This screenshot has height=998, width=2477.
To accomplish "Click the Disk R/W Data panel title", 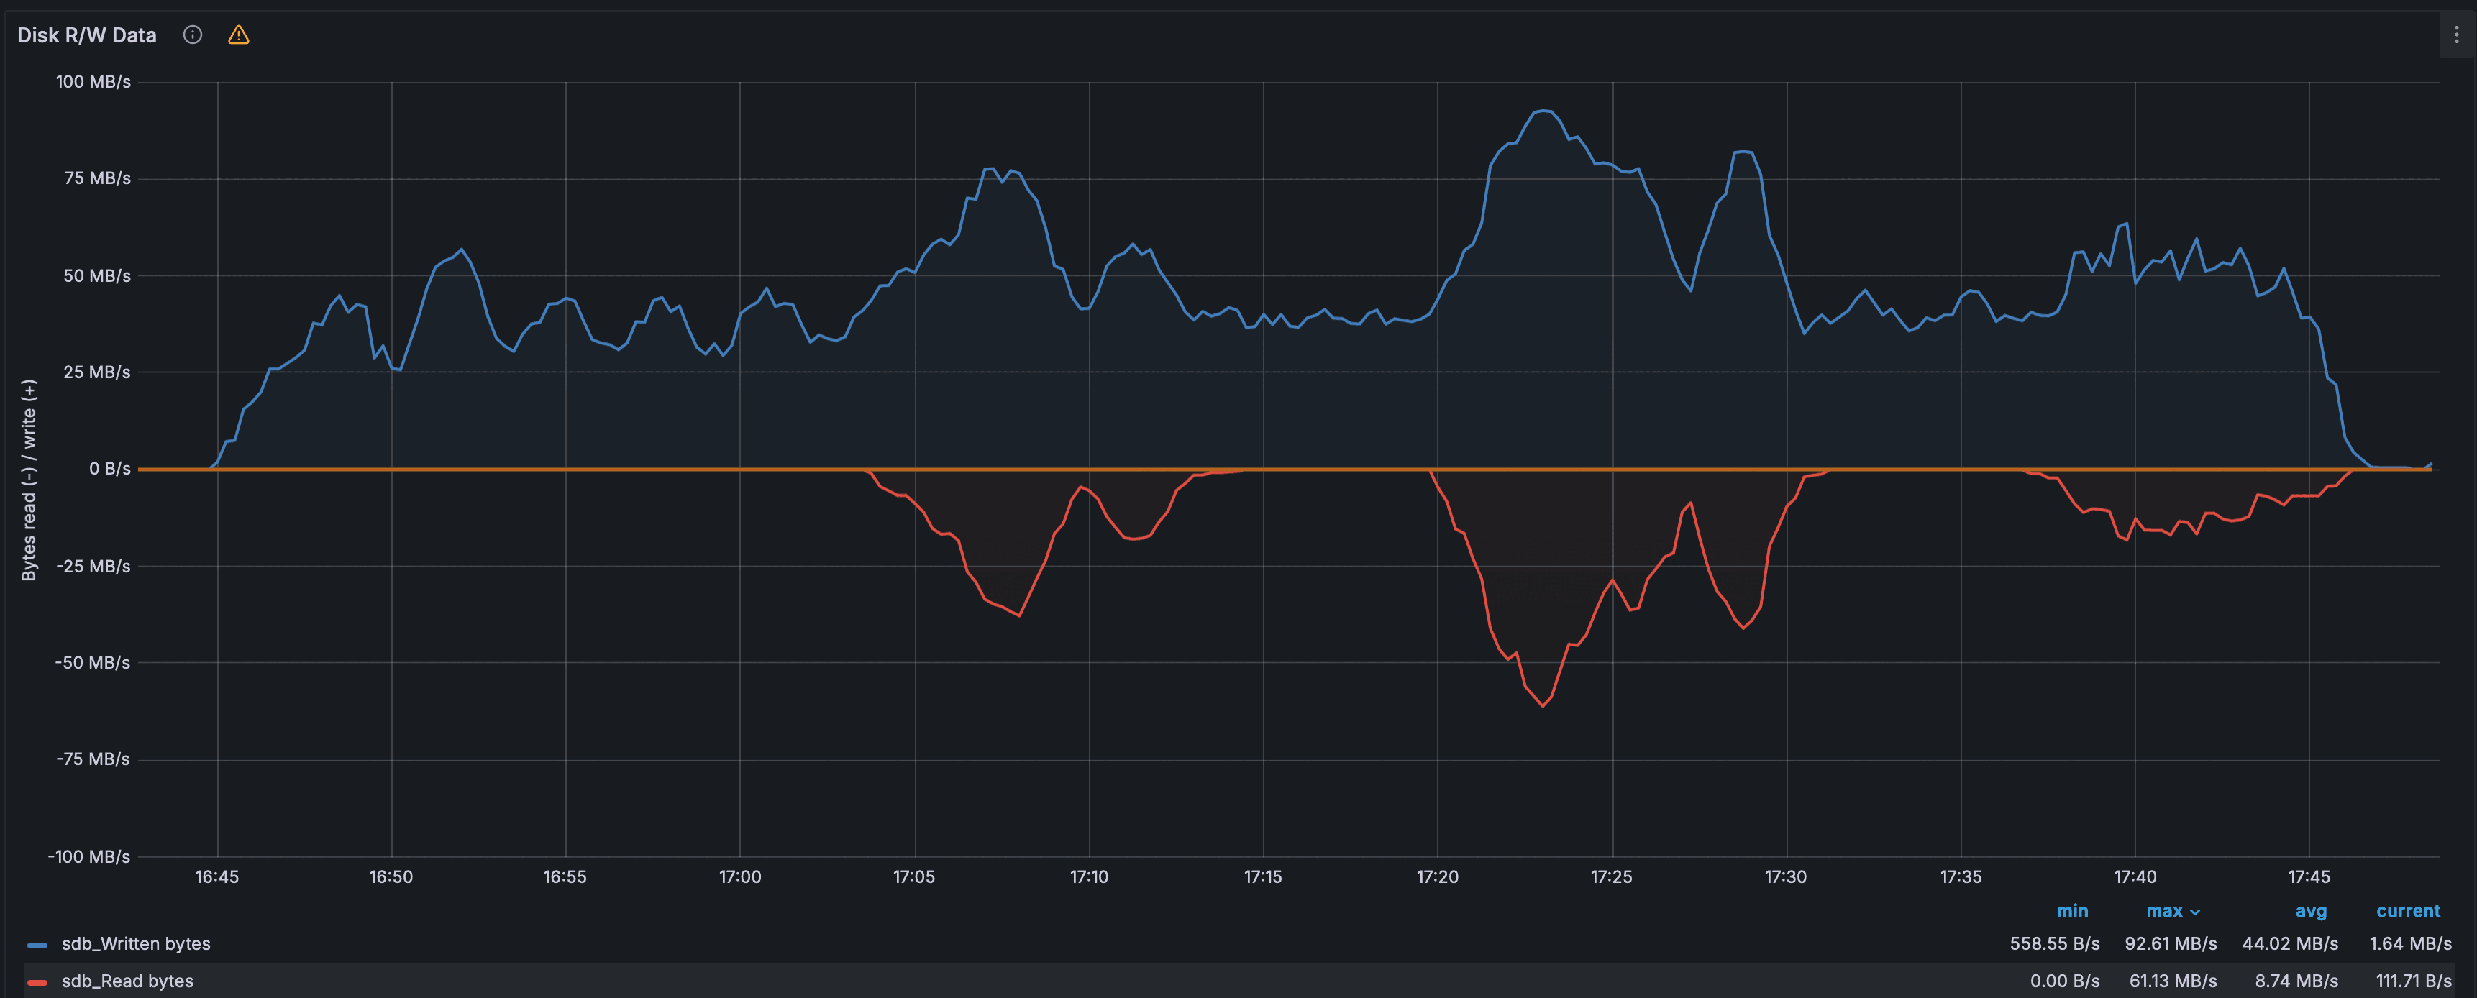I will pyautogui.click(x=86, y=35).
